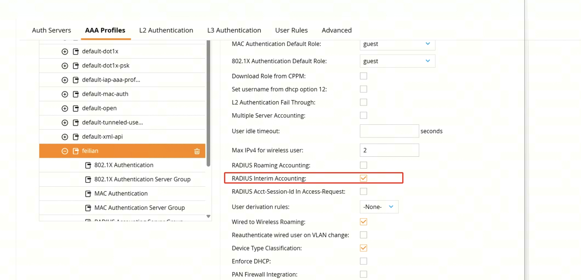This screenshot has height=280, width=581.
Task: Click the MAC Authentication item icon
Action: [88, 194]
